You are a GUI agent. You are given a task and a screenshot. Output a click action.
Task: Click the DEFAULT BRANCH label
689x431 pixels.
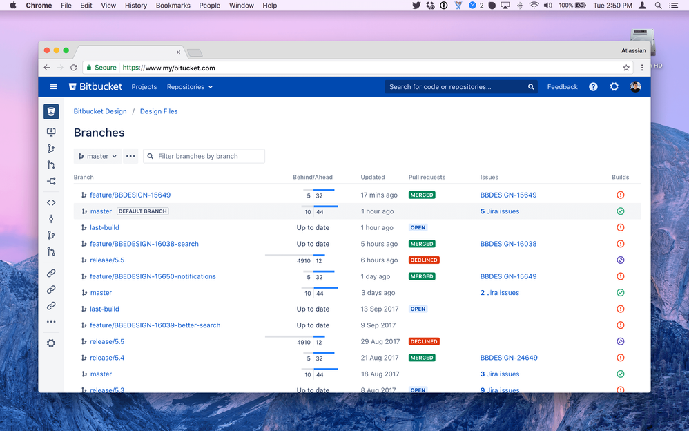pos(143,211)
